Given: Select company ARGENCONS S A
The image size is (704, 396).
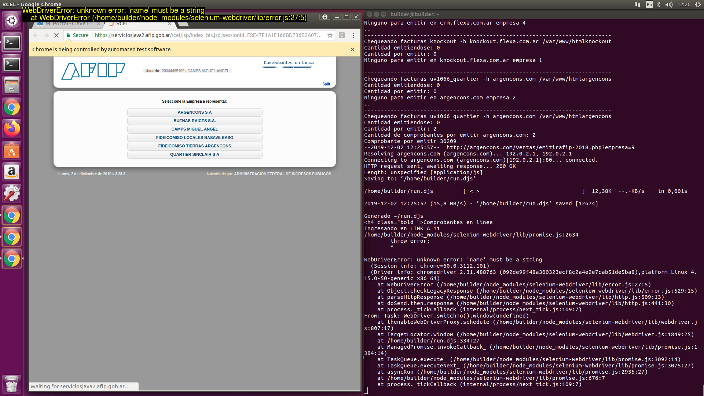Looking at the screenshot, I should coord(195,112).
